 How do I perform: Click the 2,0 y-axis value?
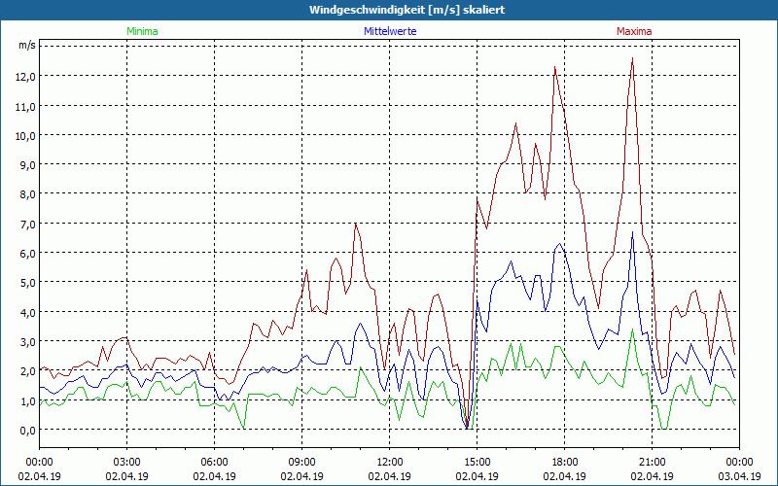(28, 371)
